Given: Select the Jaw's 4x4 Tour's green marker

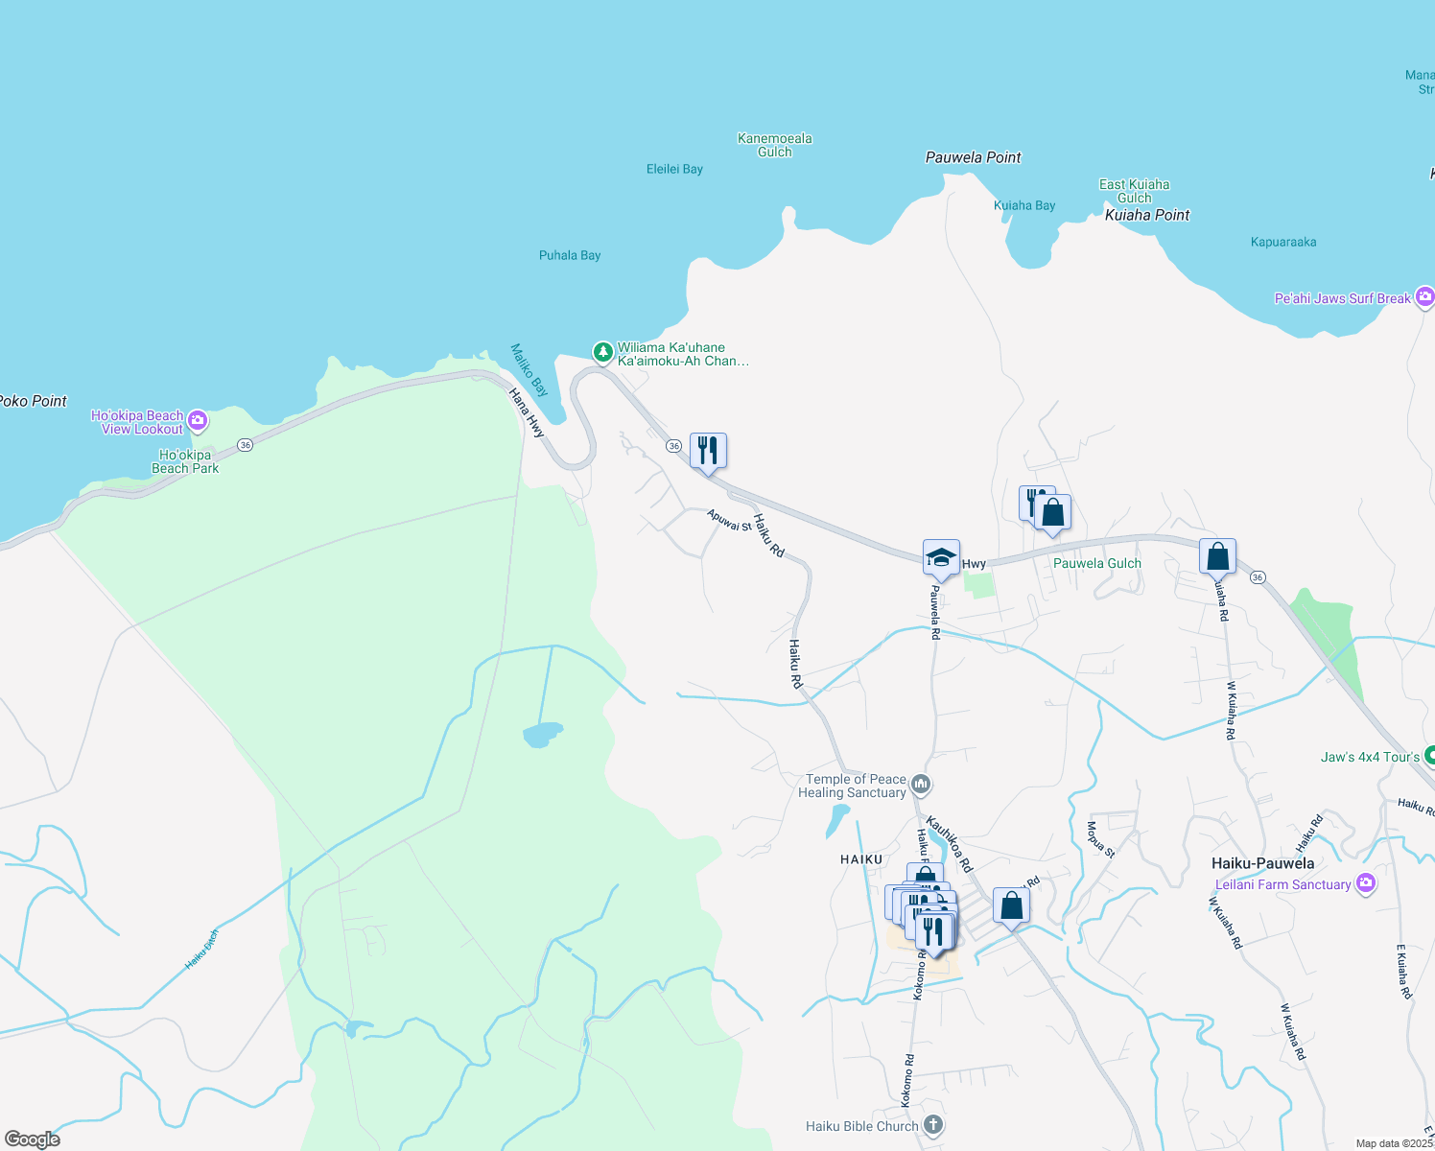Looking at the screenshot, I should pyautogui.click(x=1429, y=756).
